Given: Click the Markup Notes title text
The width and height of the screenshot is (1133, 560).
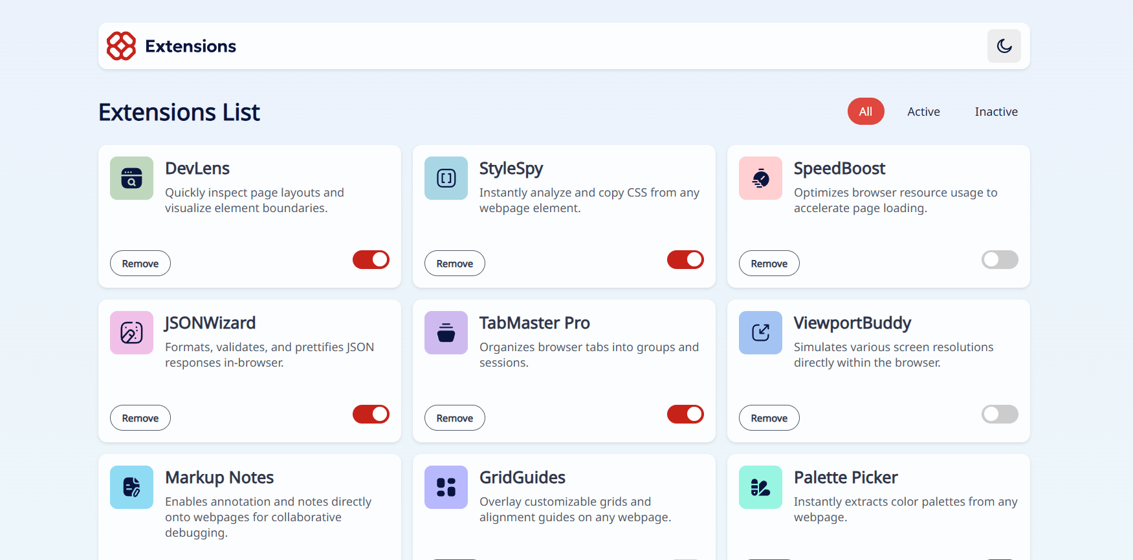Looking at the screenshot, I should click(x=219, y=478).
